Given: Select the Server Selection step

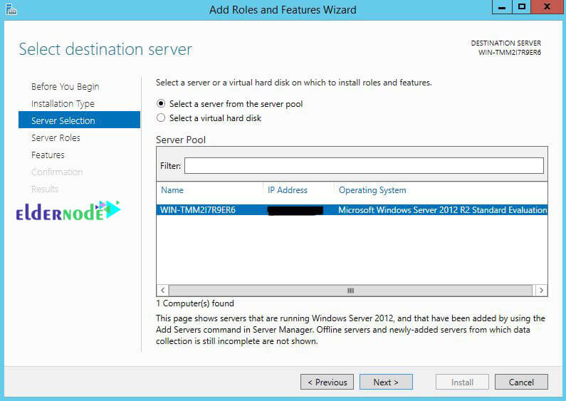Looking at the screenshot, I should [x=80, y=120].
